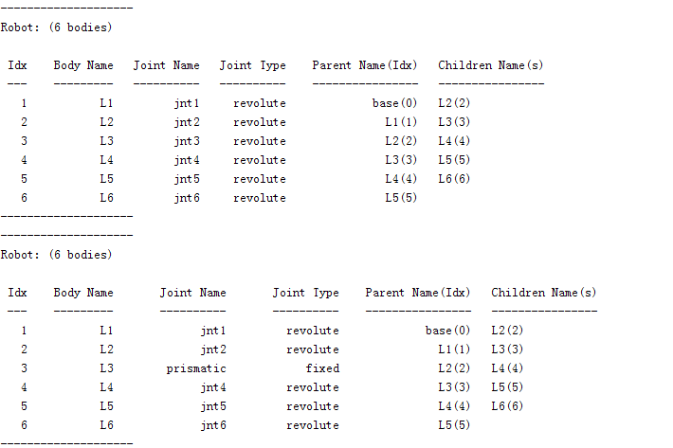
Task: Select child 'L4(4)' in the first table's row 3
Action: click(454, 141)
